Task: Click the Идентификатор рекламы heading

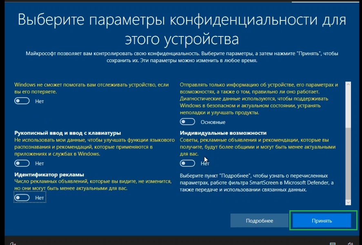Action: pos(49,174)
